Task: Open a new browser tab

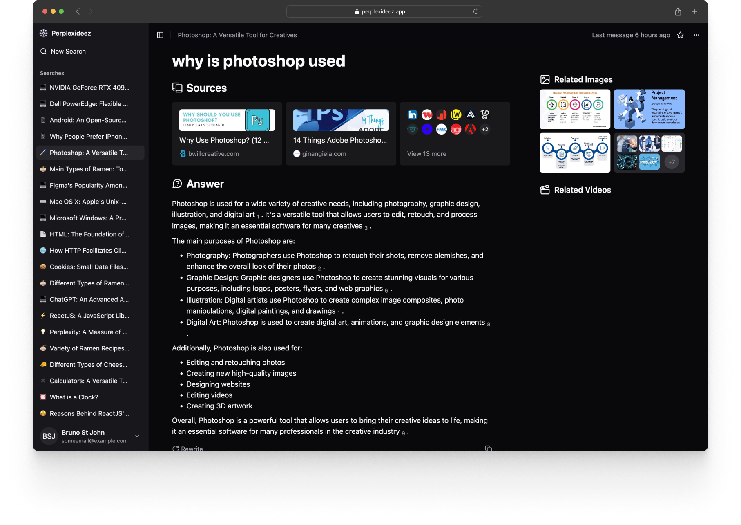Action: pyautogui.click(x=694, y=11)
